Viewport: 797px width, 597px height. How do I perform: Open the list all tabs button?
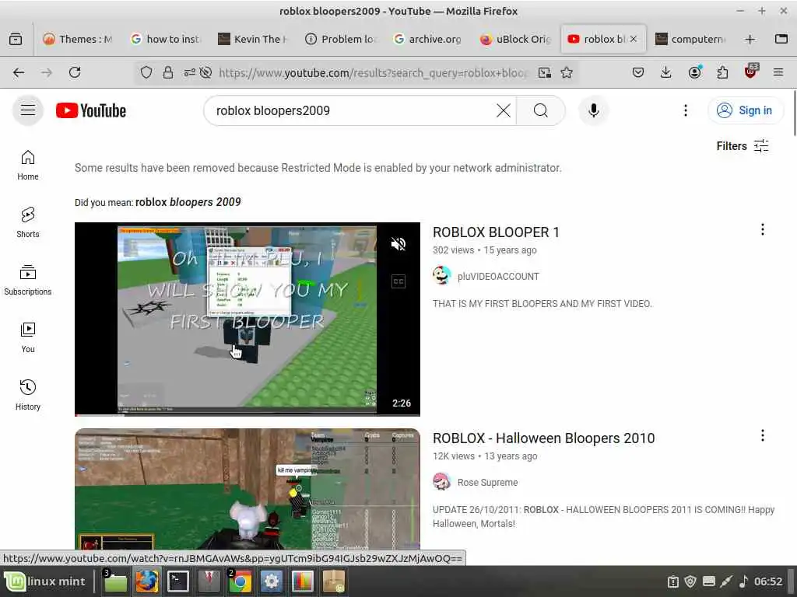click(781, 39)
